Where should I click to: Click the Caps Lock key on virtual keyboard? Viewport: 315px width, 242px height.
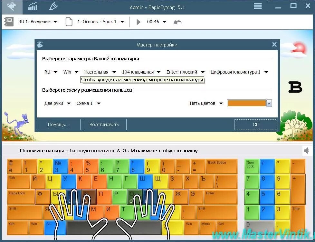pyautogui.click(x=21, y=197)
